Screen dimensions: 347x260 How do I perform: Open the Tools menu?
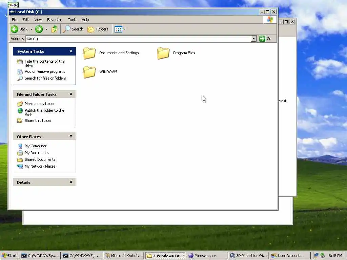click(x=72, y=20)
